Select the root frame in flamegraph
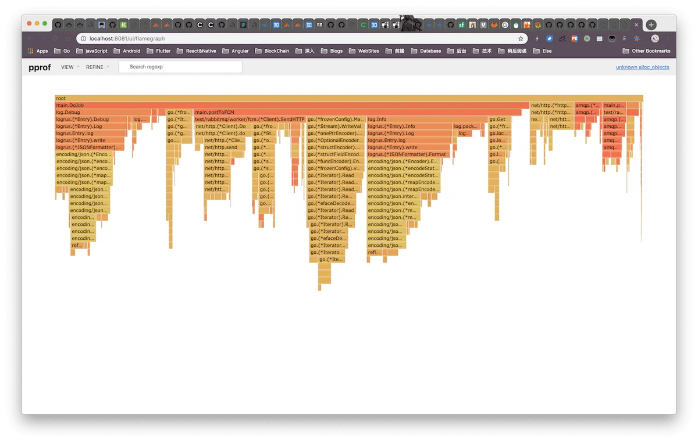Screen dimensions: 698x443 [x=349, y=98]
